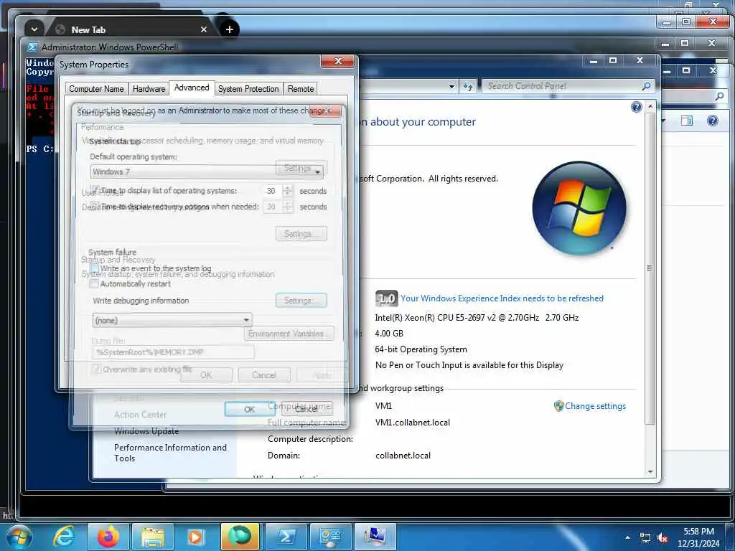
Task: Click the help icon in the rear Explorer window
Action: point(713,121)
